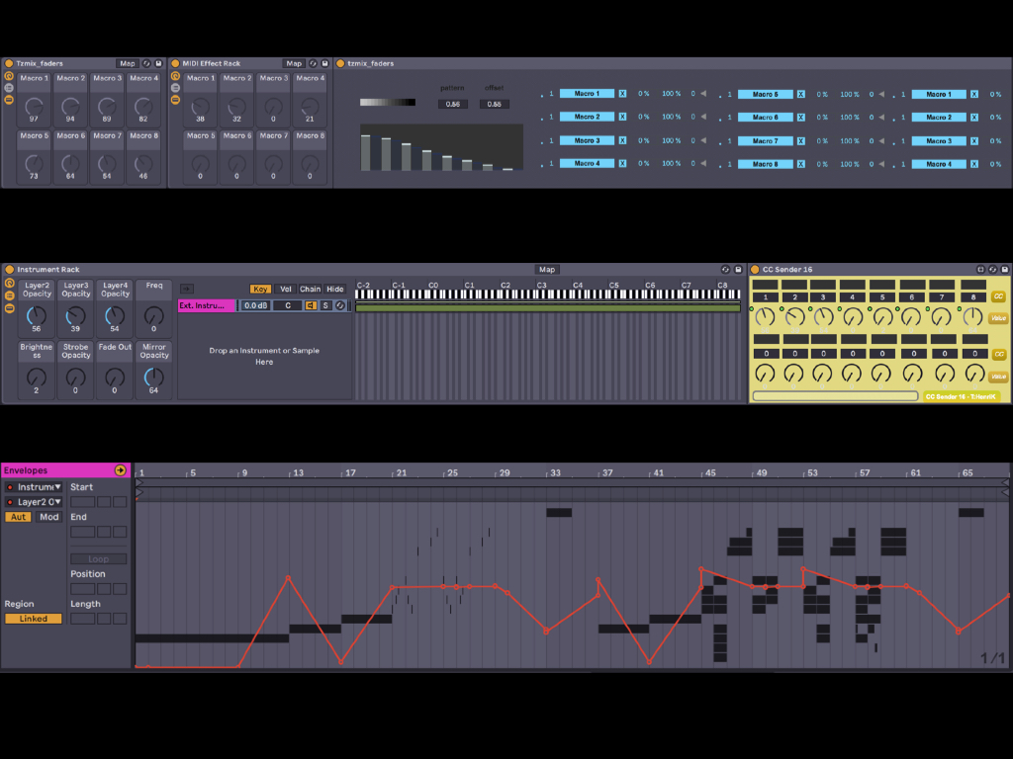1013x759 pixels.
Task: Open the Layer2 Opacity parameter chooser dropdown
Action: tap(35, 502)
